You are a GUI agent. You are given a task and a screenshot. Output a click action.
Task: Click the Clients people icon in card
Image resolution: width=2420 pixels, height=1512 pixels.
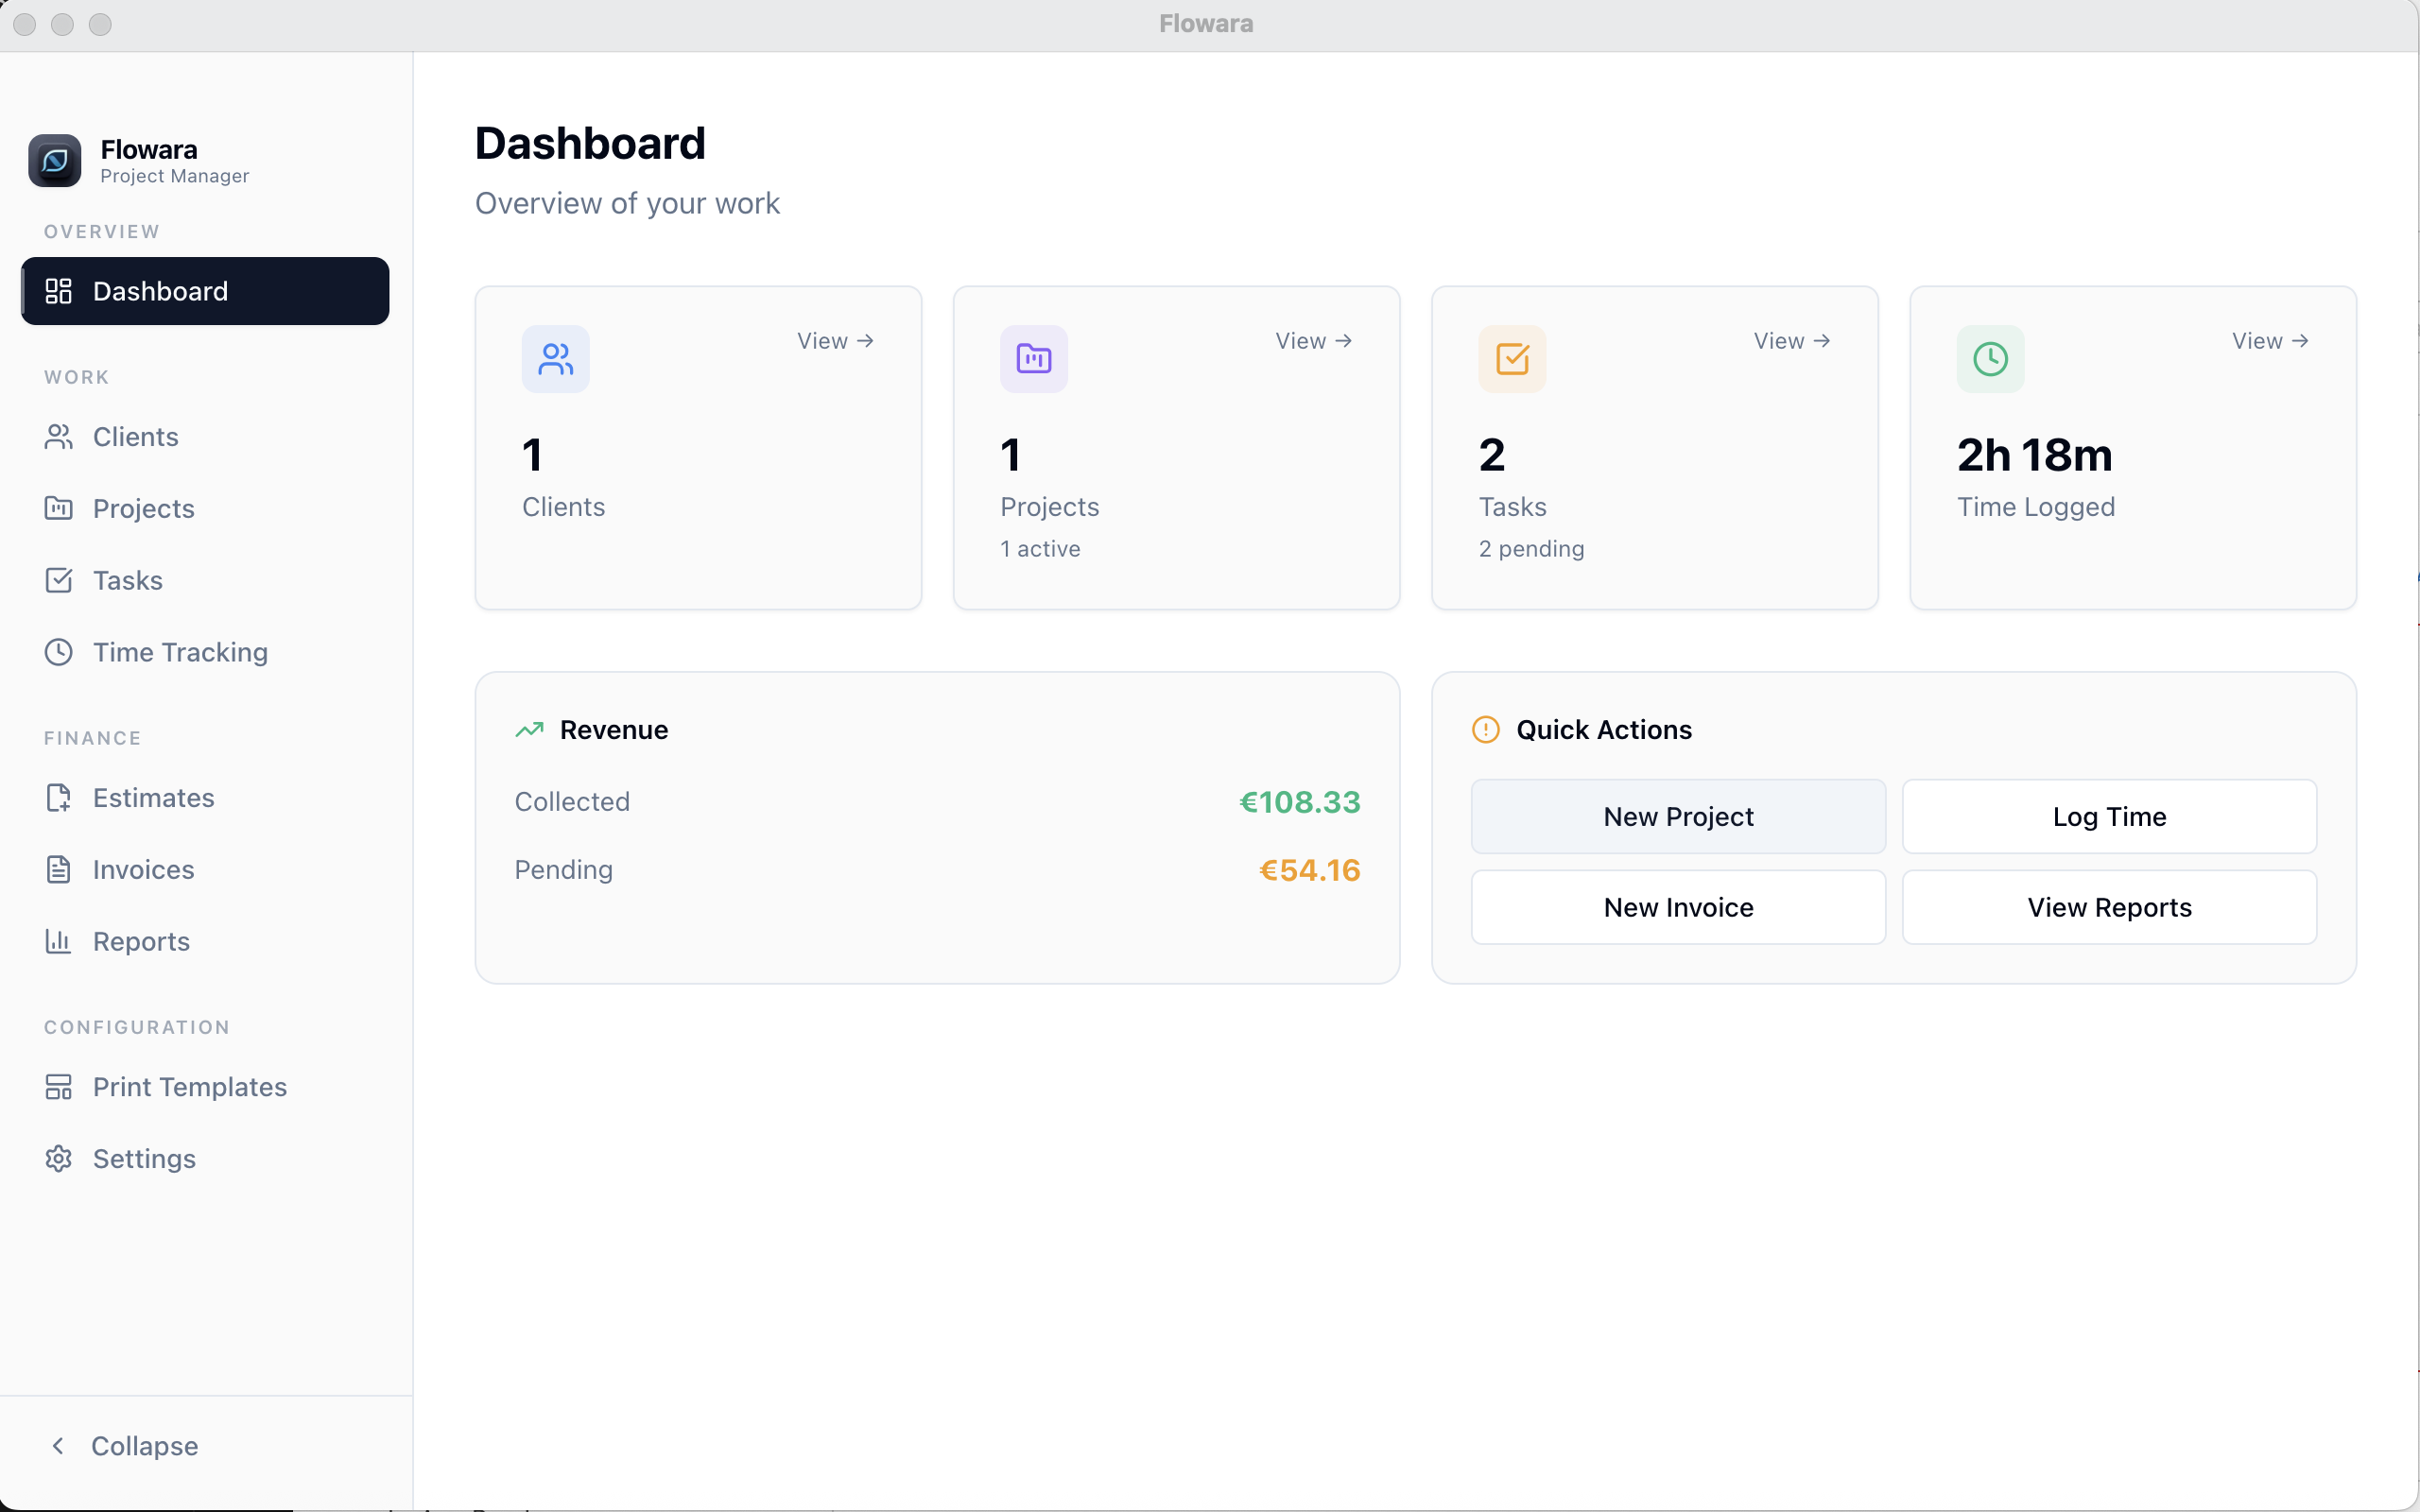(555, 359)
